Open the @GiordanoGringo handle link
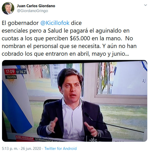Image resolution: width=149 pixels, height=154 pixels. (32, 11)
